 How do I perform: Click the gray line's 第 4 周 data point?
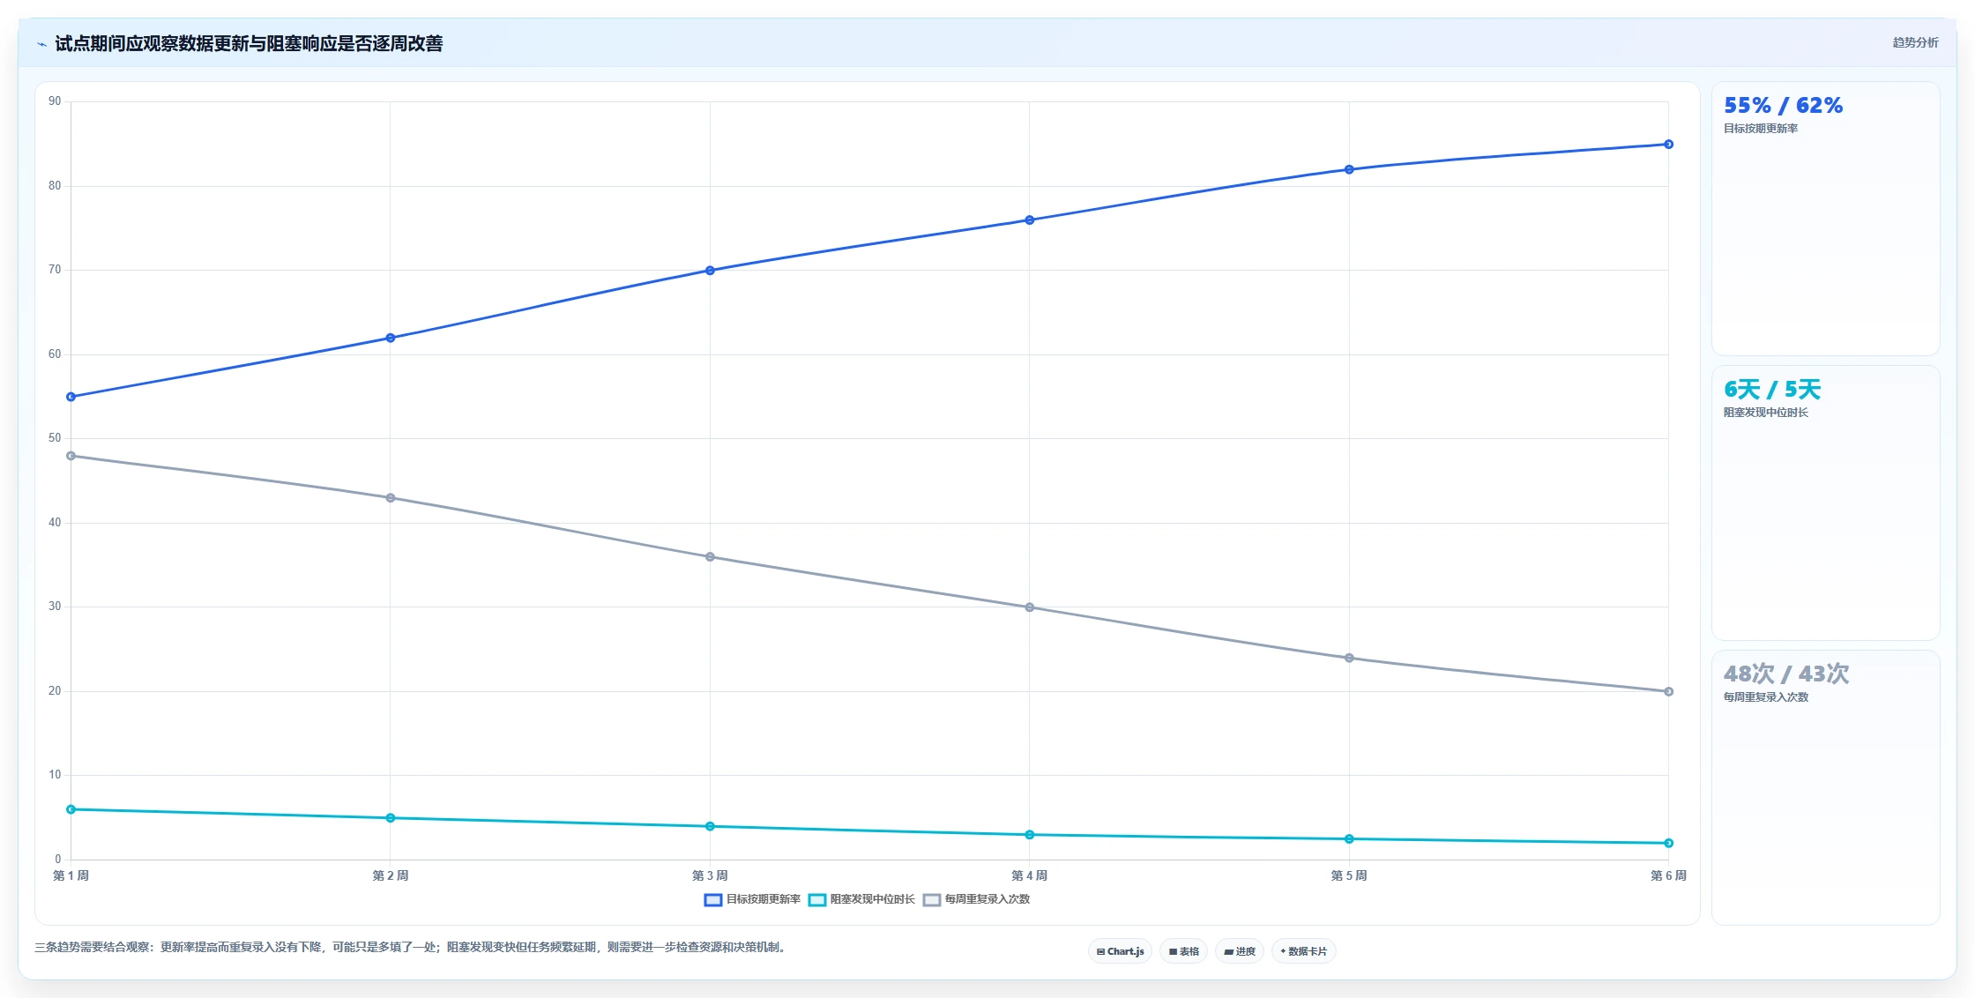click(x=1029, y=607)
